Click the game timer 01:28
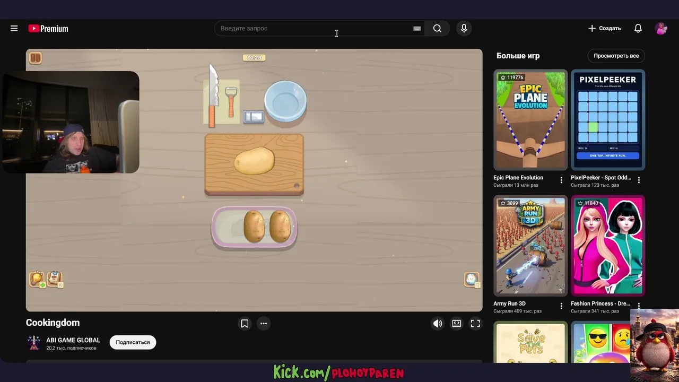This screenshot has width=679, height=382. pos(255,57)
